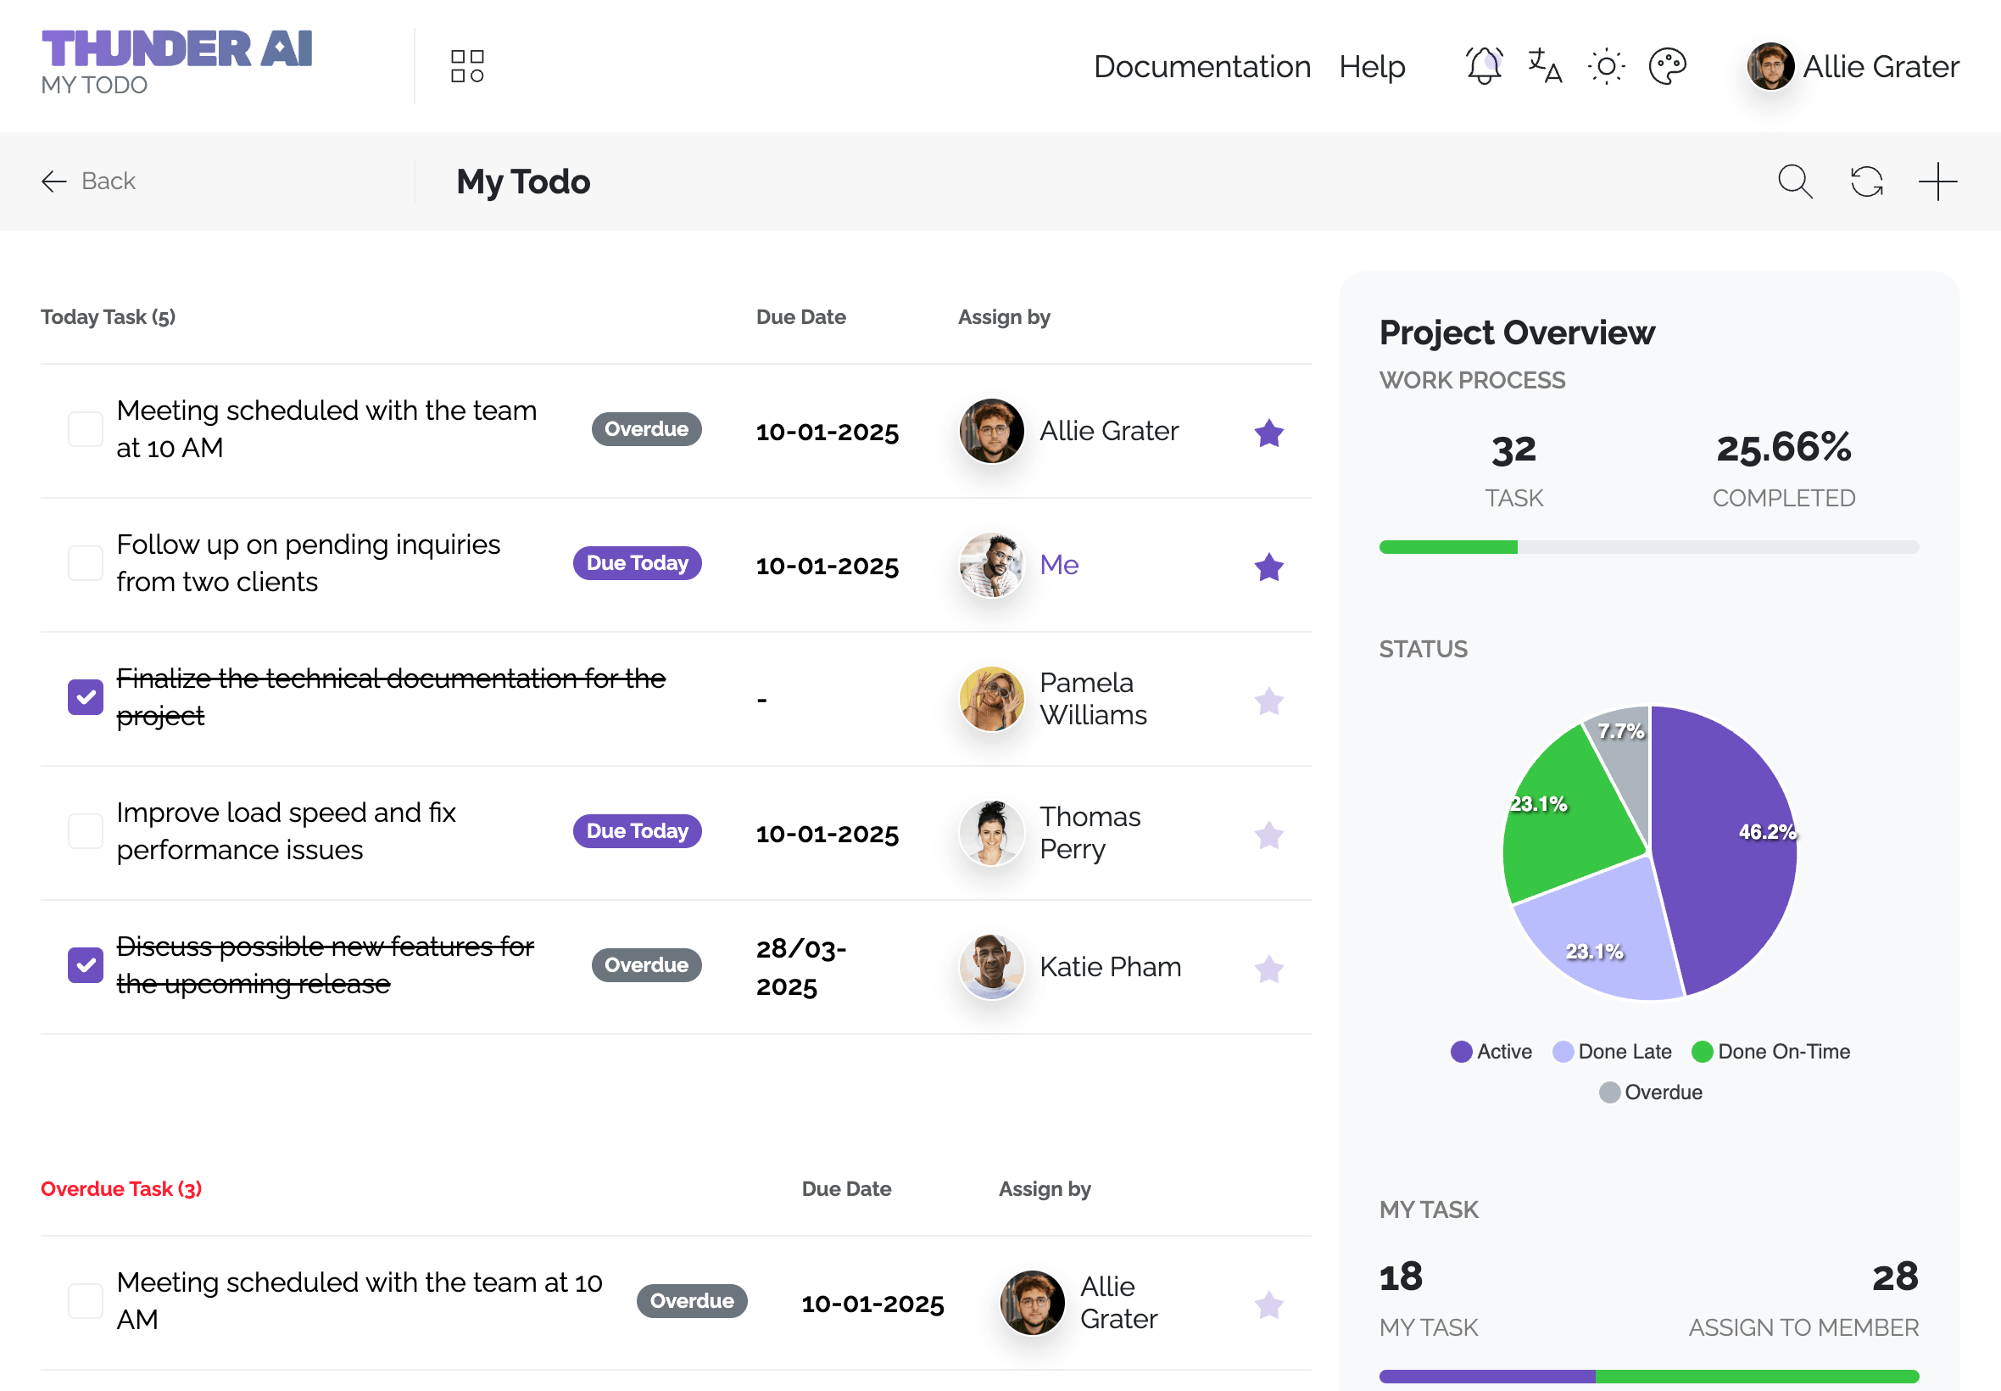Refresh the My Todo list
Screen dimensions: 2001x1391
[1866, 182]
